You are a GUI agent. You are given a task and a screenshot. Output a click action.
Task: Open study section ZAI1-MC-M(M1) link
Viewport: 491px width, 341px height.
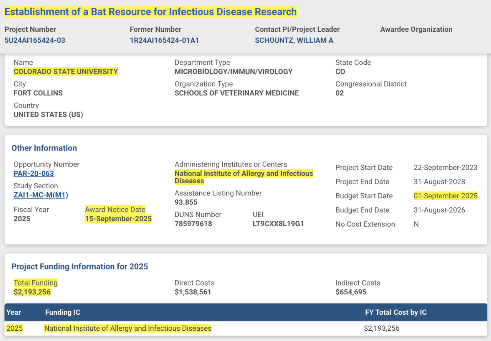(41, 195)
